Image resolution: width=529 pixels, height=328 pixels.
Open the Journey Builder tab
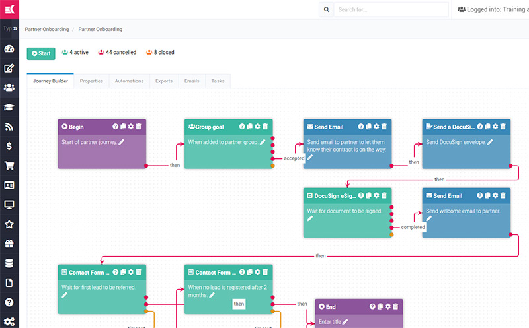tap(50, 81)
